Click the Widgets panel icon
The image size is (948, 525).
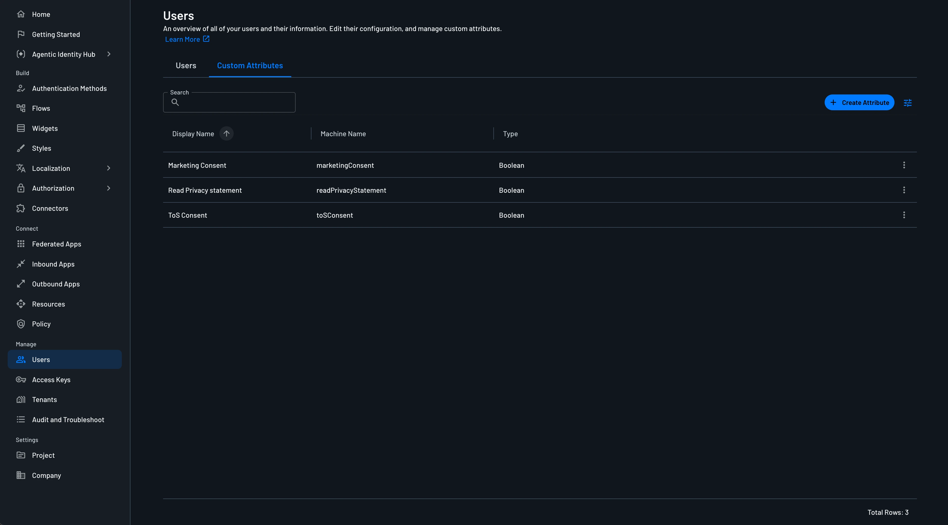click(x=21, y=128)
